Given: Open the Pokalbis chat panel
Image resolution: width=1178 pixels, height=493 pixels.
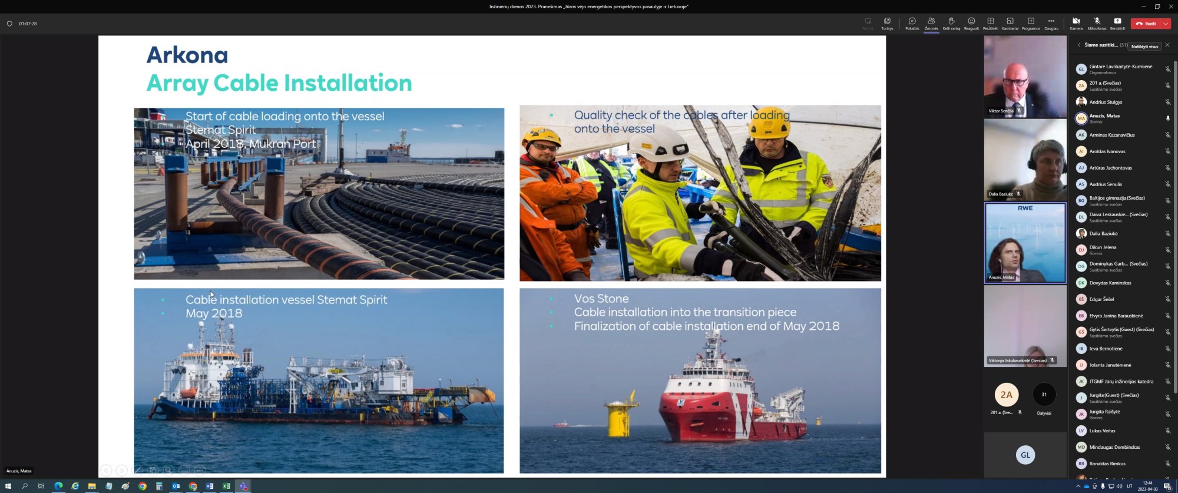Looking at the screenshot, I should [x=912, y=23].
